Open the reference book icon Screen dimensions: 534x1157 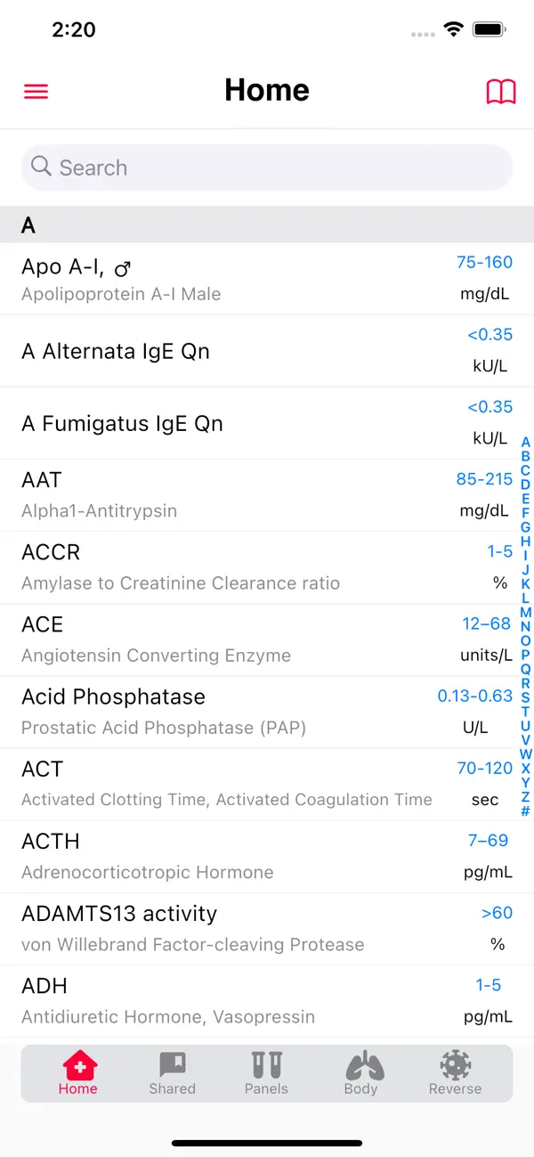[x=501, y=91]
